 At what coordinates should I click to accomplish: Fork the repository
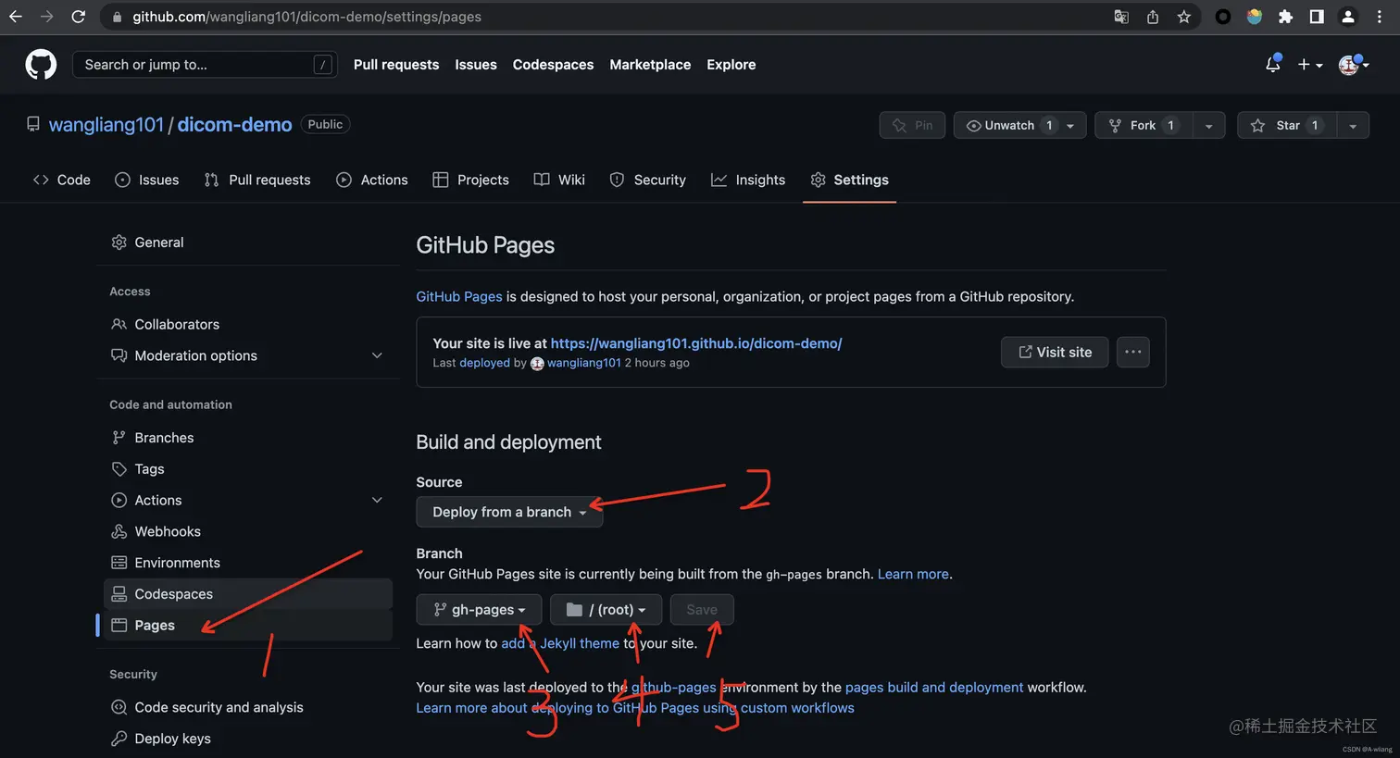pos(1144,125)
